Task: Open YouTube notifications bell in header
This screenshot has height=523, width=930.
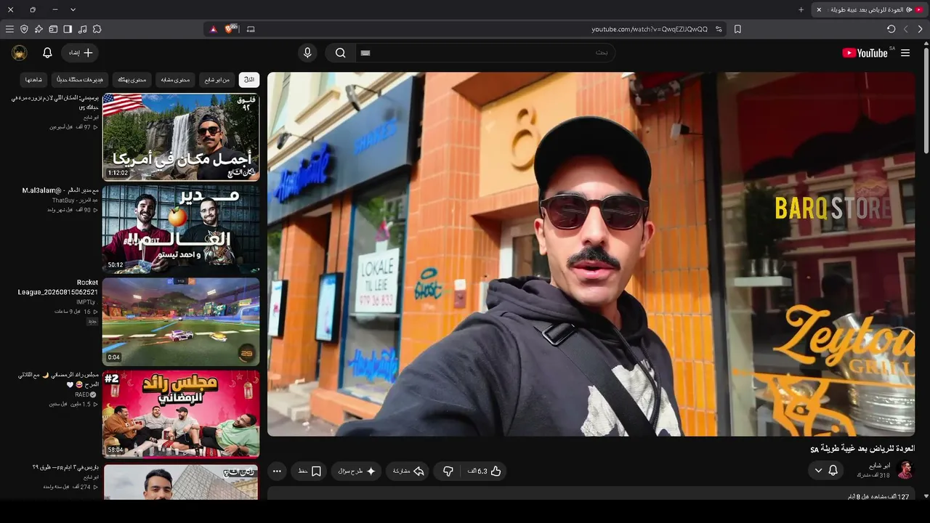Action: pos(47,53)
